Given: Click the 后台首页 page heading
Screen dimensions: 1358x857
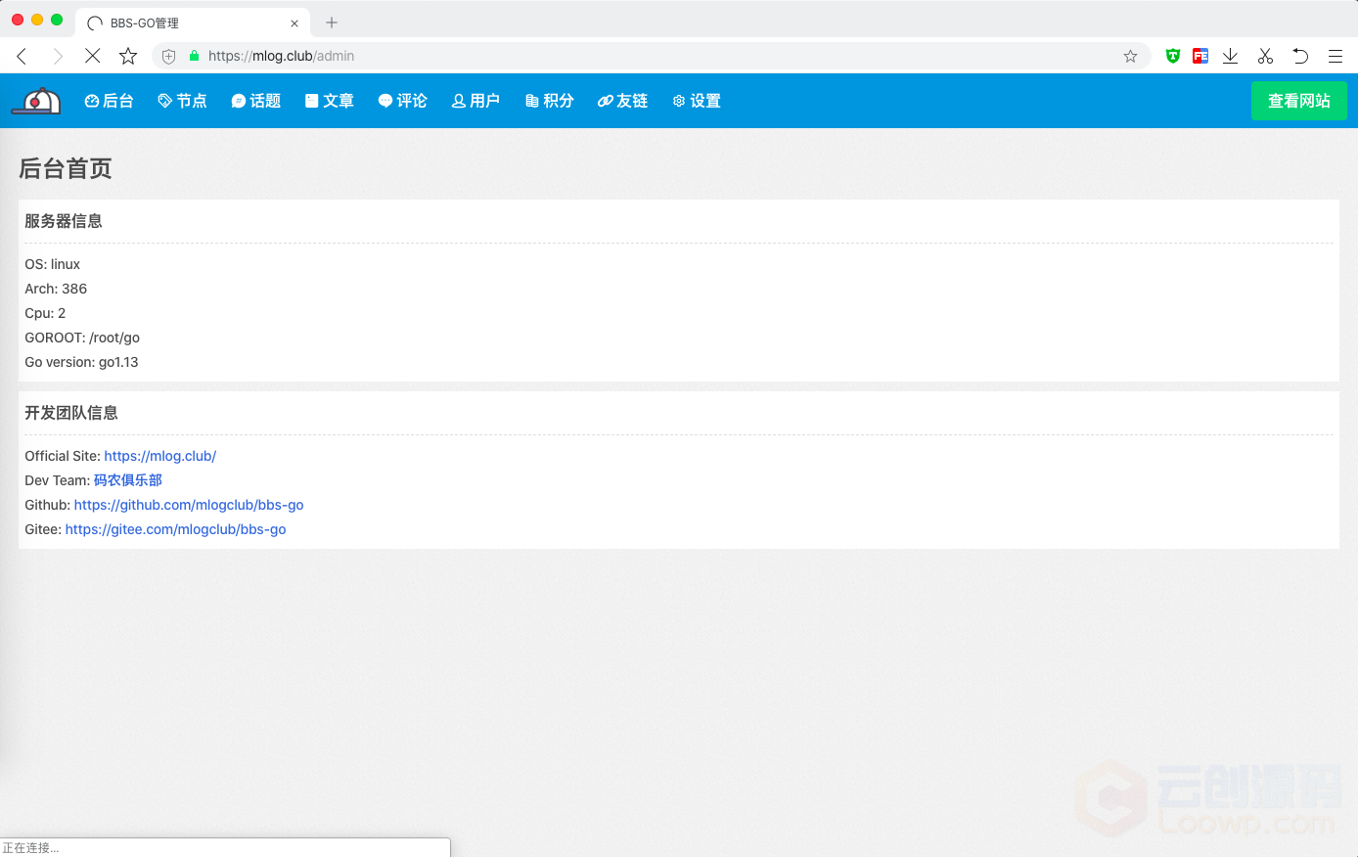Looking at the screenshot, I should pyautogui.click(x=66, y=168).
